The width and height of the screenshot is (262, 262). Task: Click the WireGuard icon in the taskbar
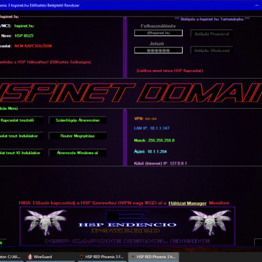30,257
